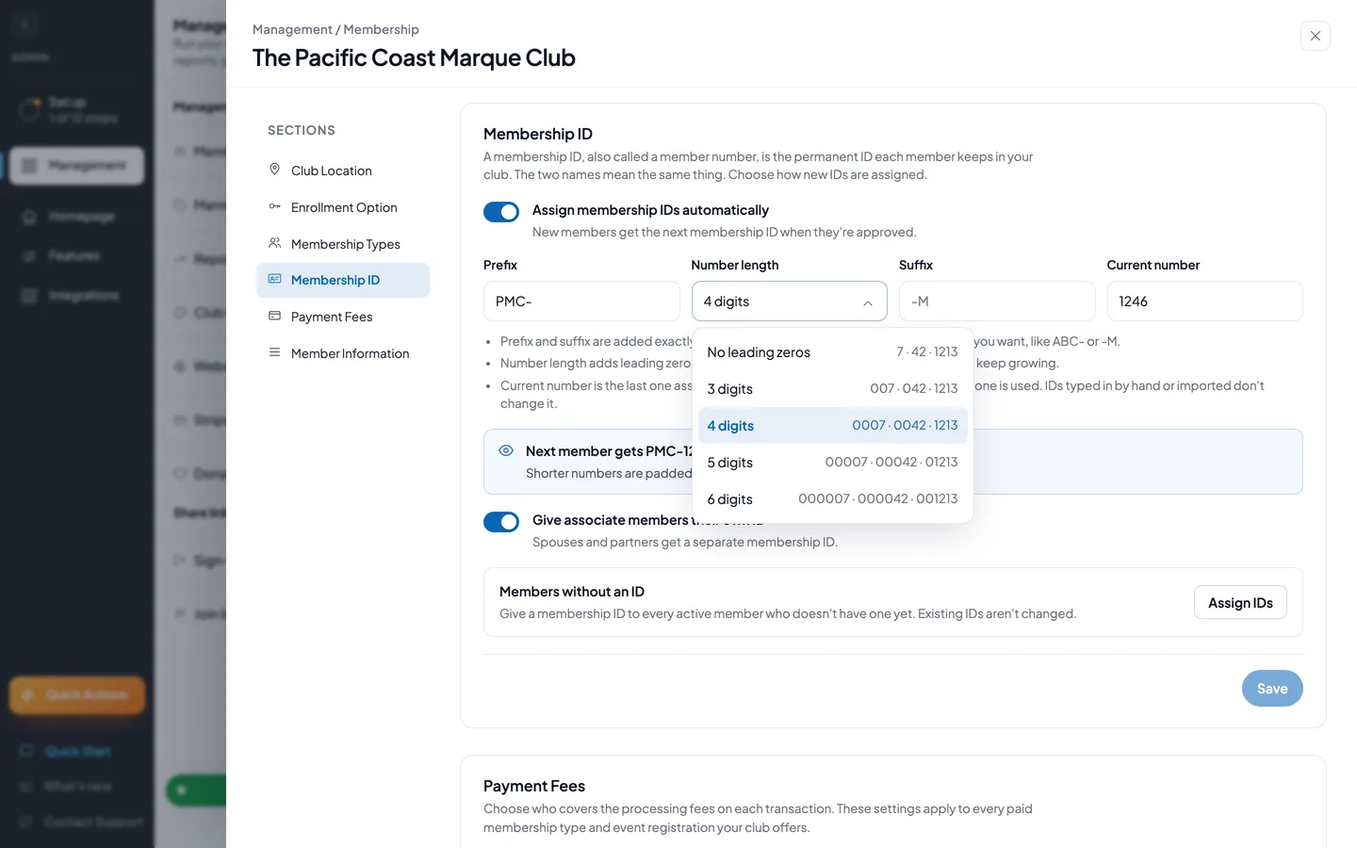Pick the 6 digits option

pyautogui.click(x=832, y=499)
